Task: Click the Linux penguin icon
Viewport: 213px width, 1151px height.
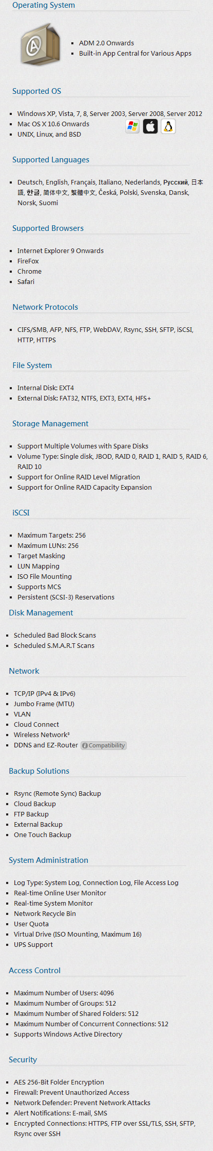Action: 168,126
